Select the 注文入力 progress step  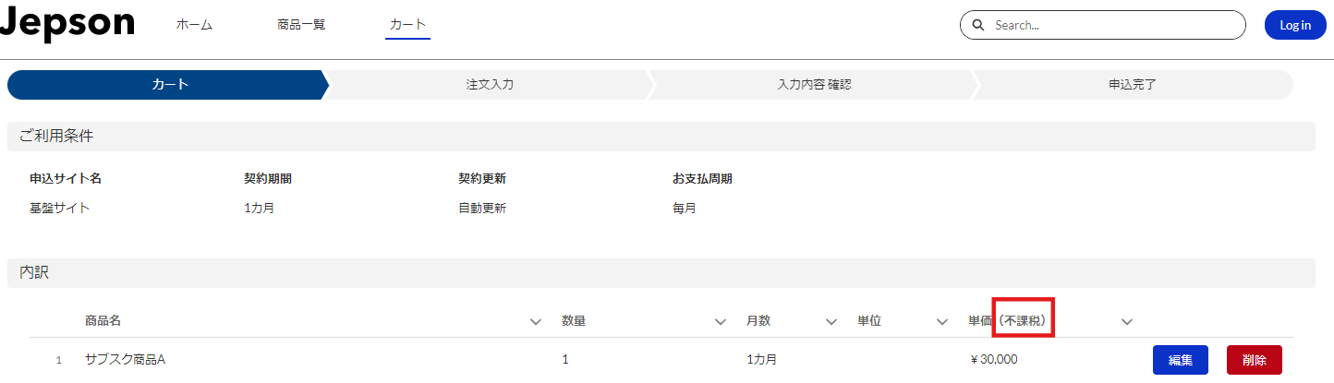tap(490, 84)
